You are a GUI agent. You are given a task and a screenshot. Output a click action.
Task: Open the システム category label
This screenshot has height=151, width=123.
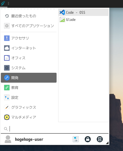18,68
